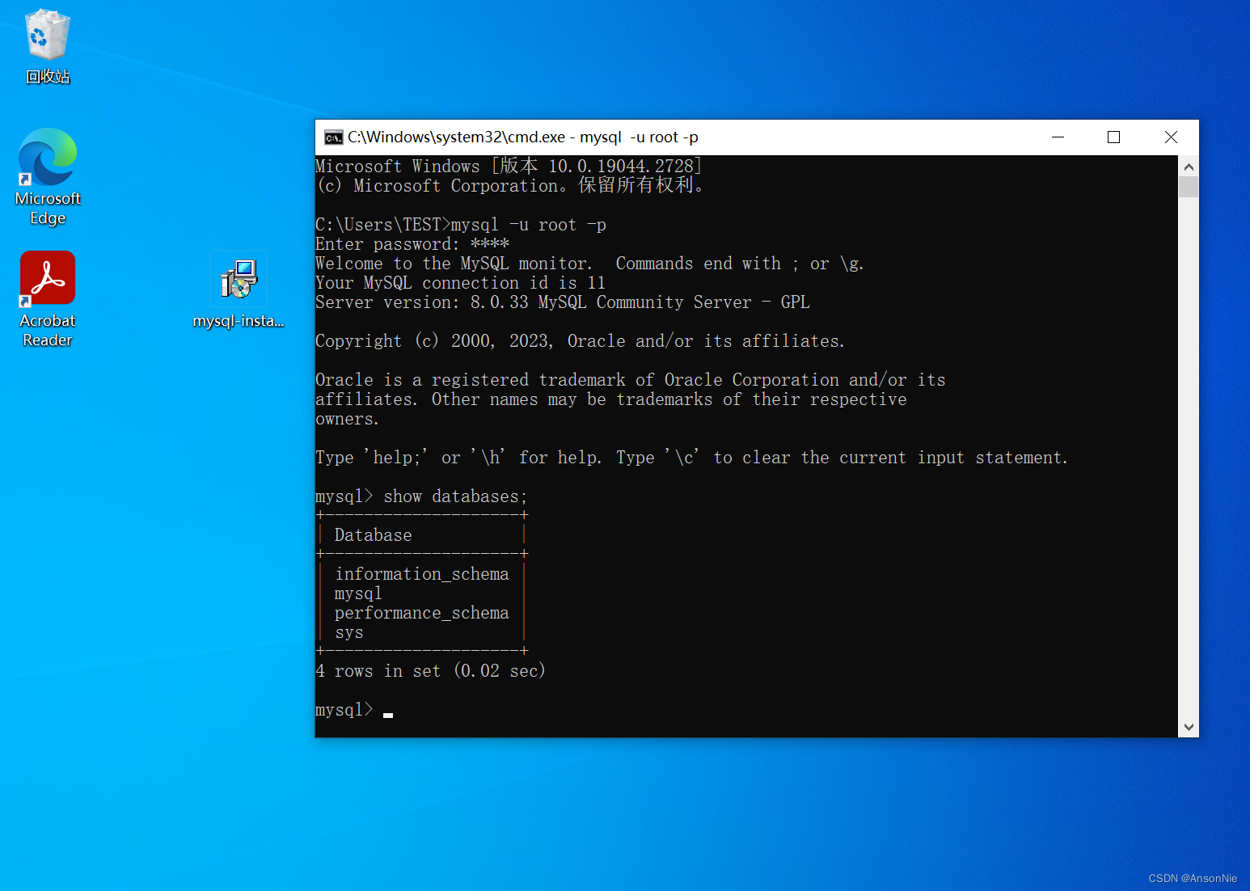Viewport: 1250px width, 891px height.
Task: Click the cmd window title text
Action: pyautogui.click(x=523, y=137)
